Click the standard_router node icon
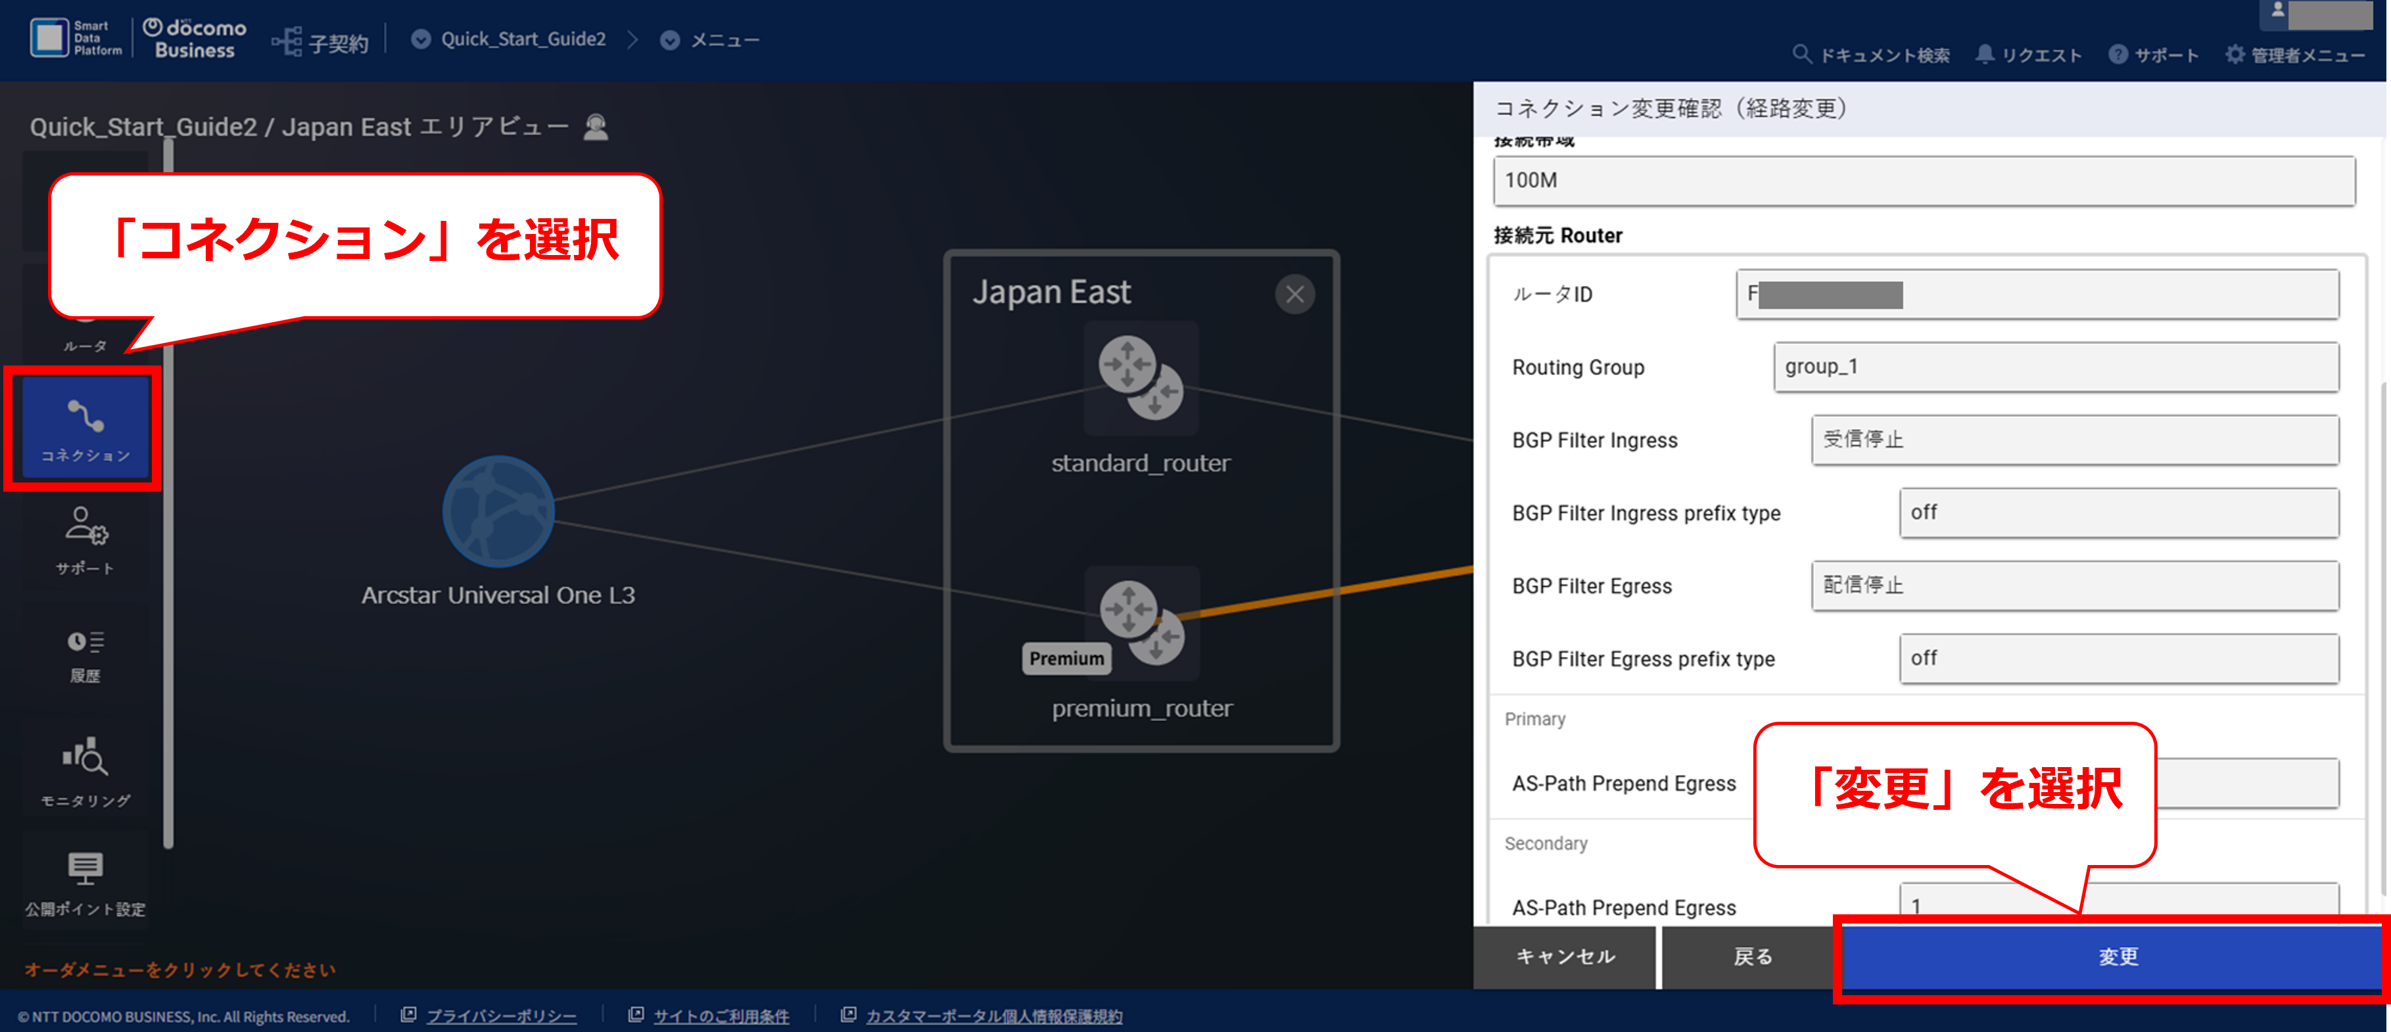Viewport: 2391px width, 1032px height. coord(1141,378)
